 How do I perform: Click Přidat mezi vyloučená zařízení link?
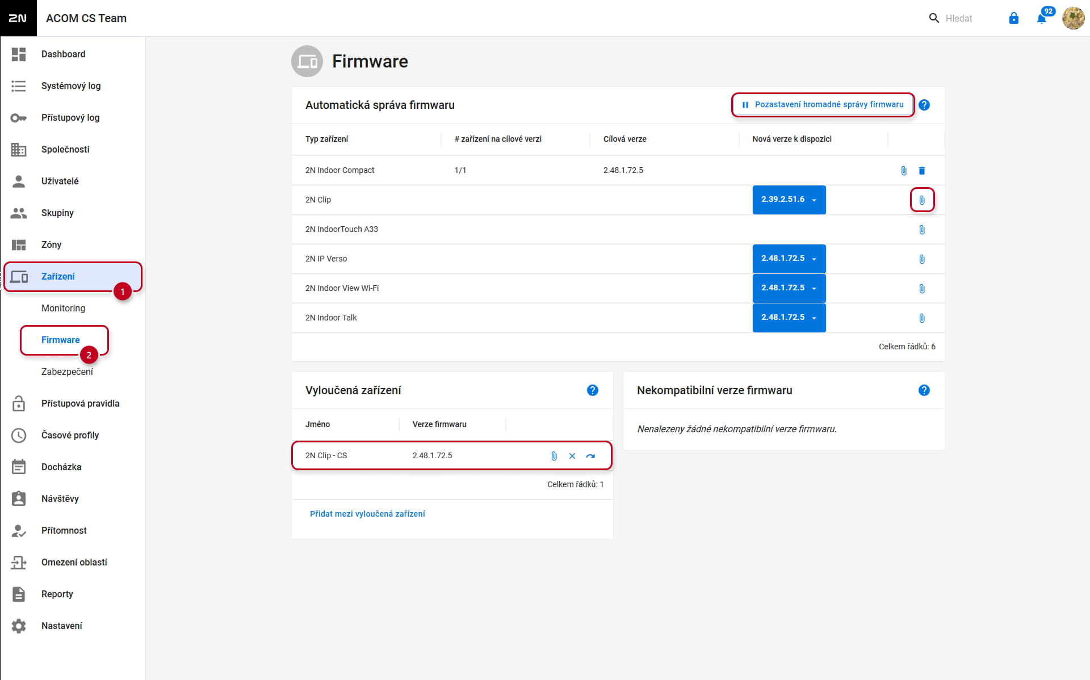367,514
